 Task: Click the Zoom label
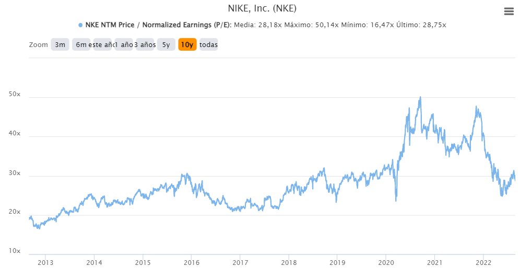(x=39, y=45)
